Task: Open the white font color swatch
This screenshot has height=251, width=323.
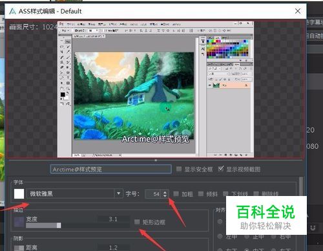Action: point(19,194)
